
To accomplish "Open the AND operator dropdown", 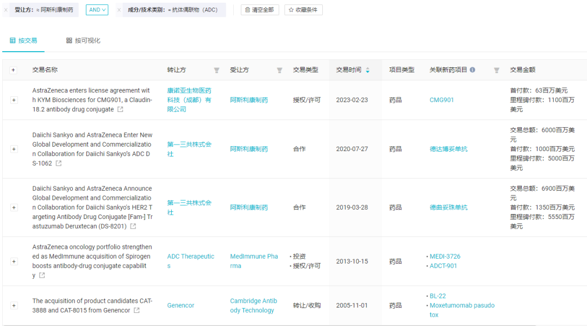I will point(97,10).
